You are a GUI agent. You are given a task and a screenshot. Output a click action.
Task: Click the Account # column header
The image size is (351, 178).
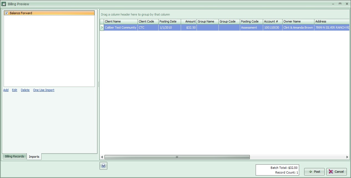(x=273, y=21)
